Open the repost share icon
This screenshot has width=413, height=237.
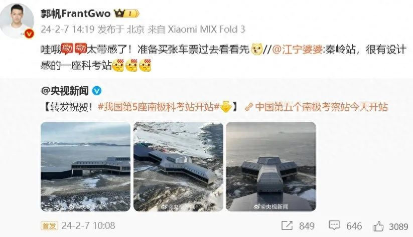pos(287,225)
